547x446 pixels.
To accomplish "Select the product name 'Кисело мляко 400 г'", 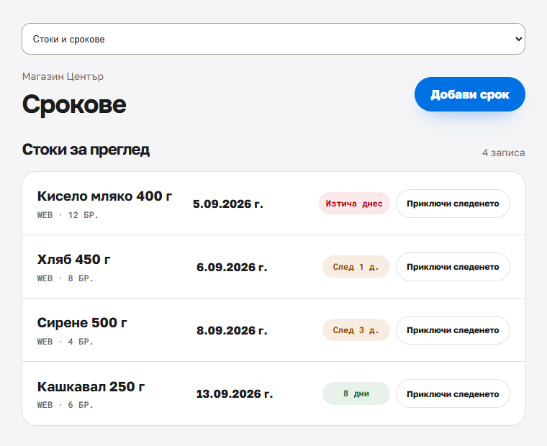I will click(104, 196).
